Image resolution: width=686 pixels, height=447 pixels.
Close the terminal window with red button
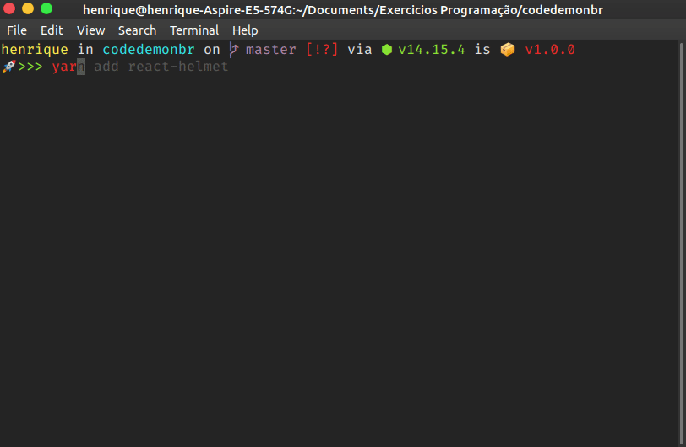coord(9,8)
